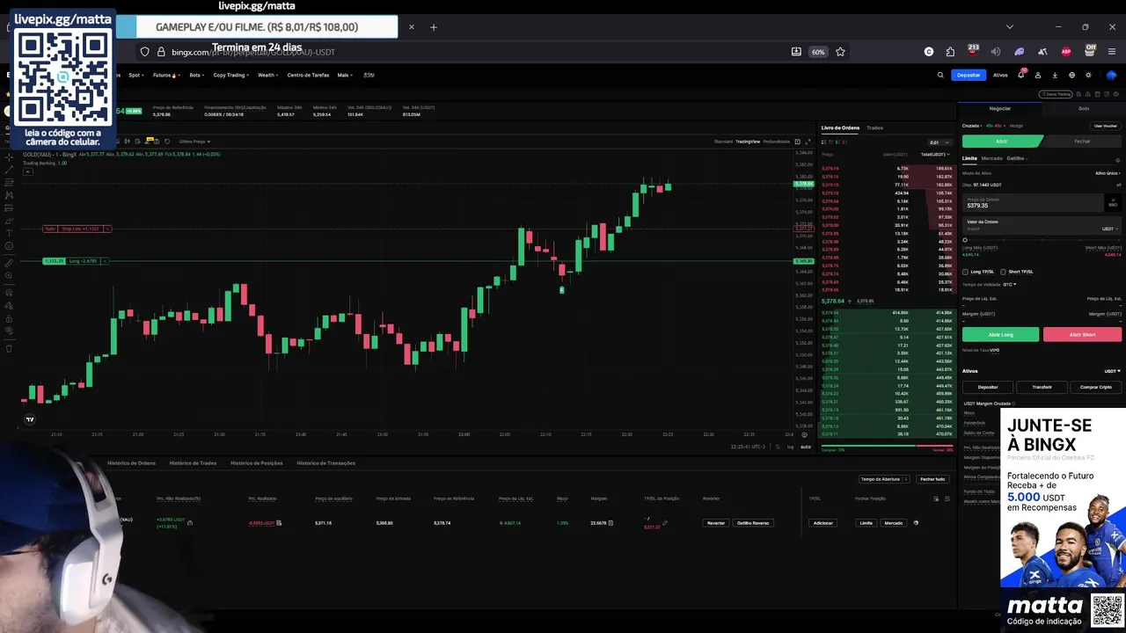This screenshot has width=1126, height=633.
Task: Click the User Voucher button
Action: coord(1106,126)
